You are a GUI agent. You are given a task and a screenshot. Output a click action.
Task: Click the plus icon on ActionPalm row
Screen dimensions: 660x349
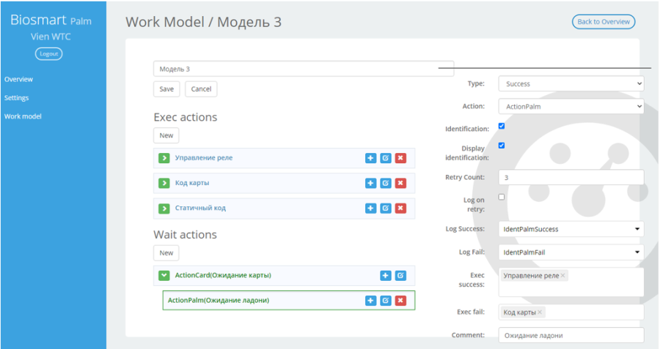click(x=370, y=301)
